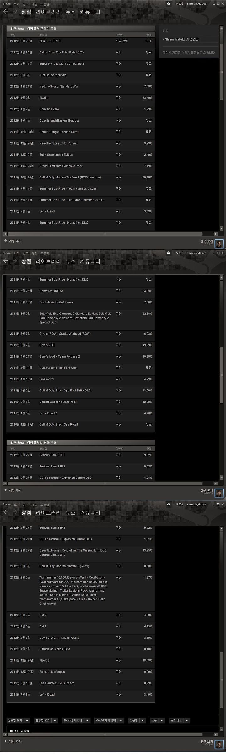Click 게임 추가 plus icon in first window
This screenshot has height=754, width=226.
coord(5,241)
